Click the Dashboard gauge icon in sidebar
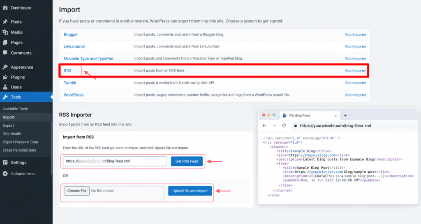 tap(5, 8)
